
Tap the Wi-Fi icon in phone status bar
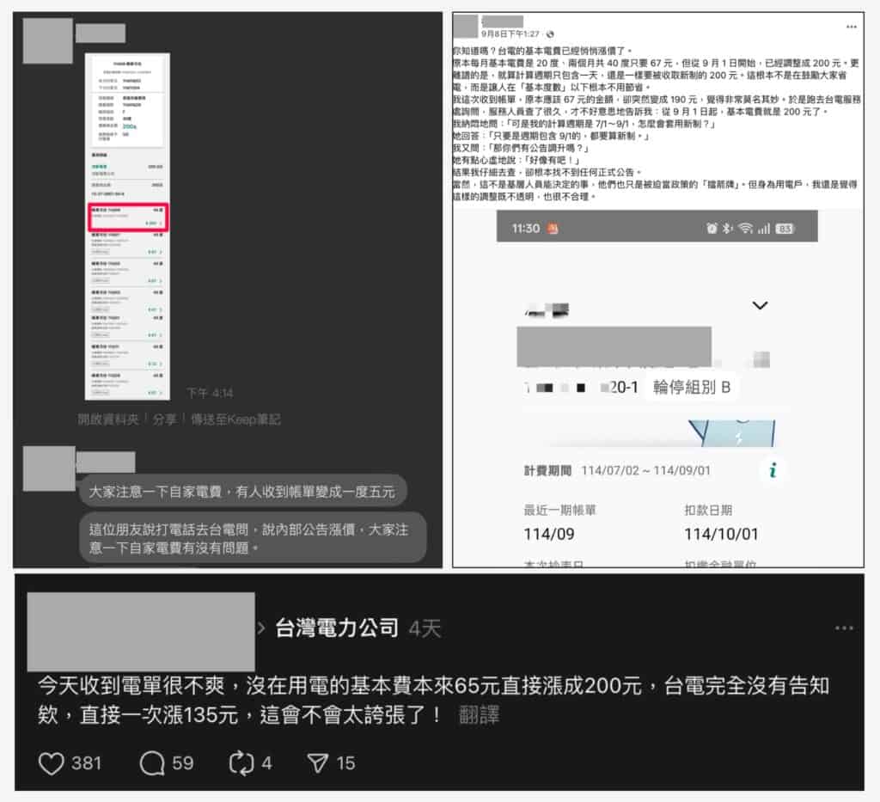click(x=745, y=228)
